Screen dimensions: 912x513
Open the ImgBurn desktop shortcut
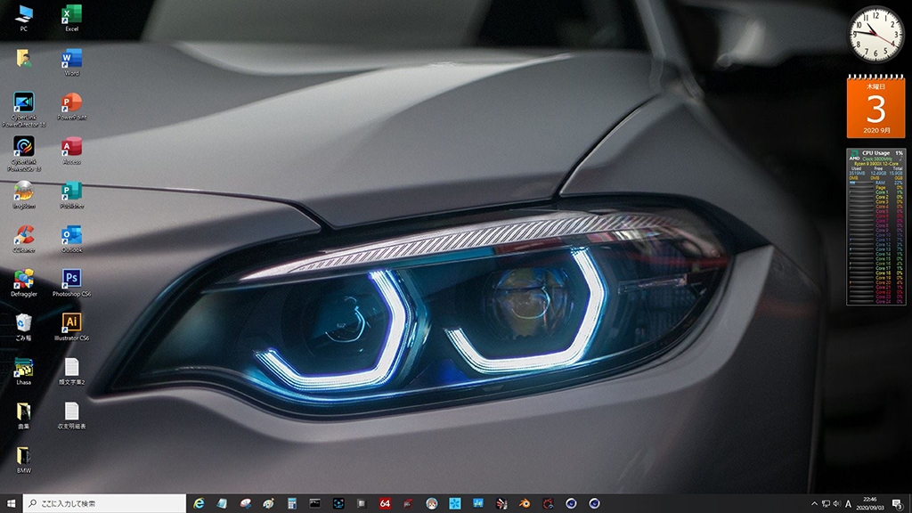point(24,195)
